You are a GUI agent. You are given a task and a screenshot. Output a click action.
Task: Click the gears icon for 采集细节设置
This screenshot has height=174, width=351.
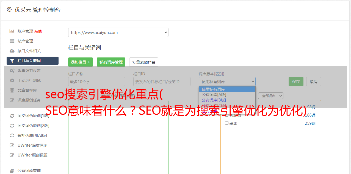[x=12, y=71]
